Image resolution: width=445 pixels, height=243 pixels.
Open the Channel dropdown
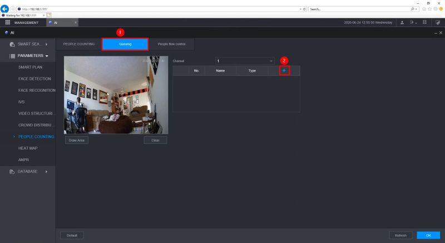[x=245, y=61]
